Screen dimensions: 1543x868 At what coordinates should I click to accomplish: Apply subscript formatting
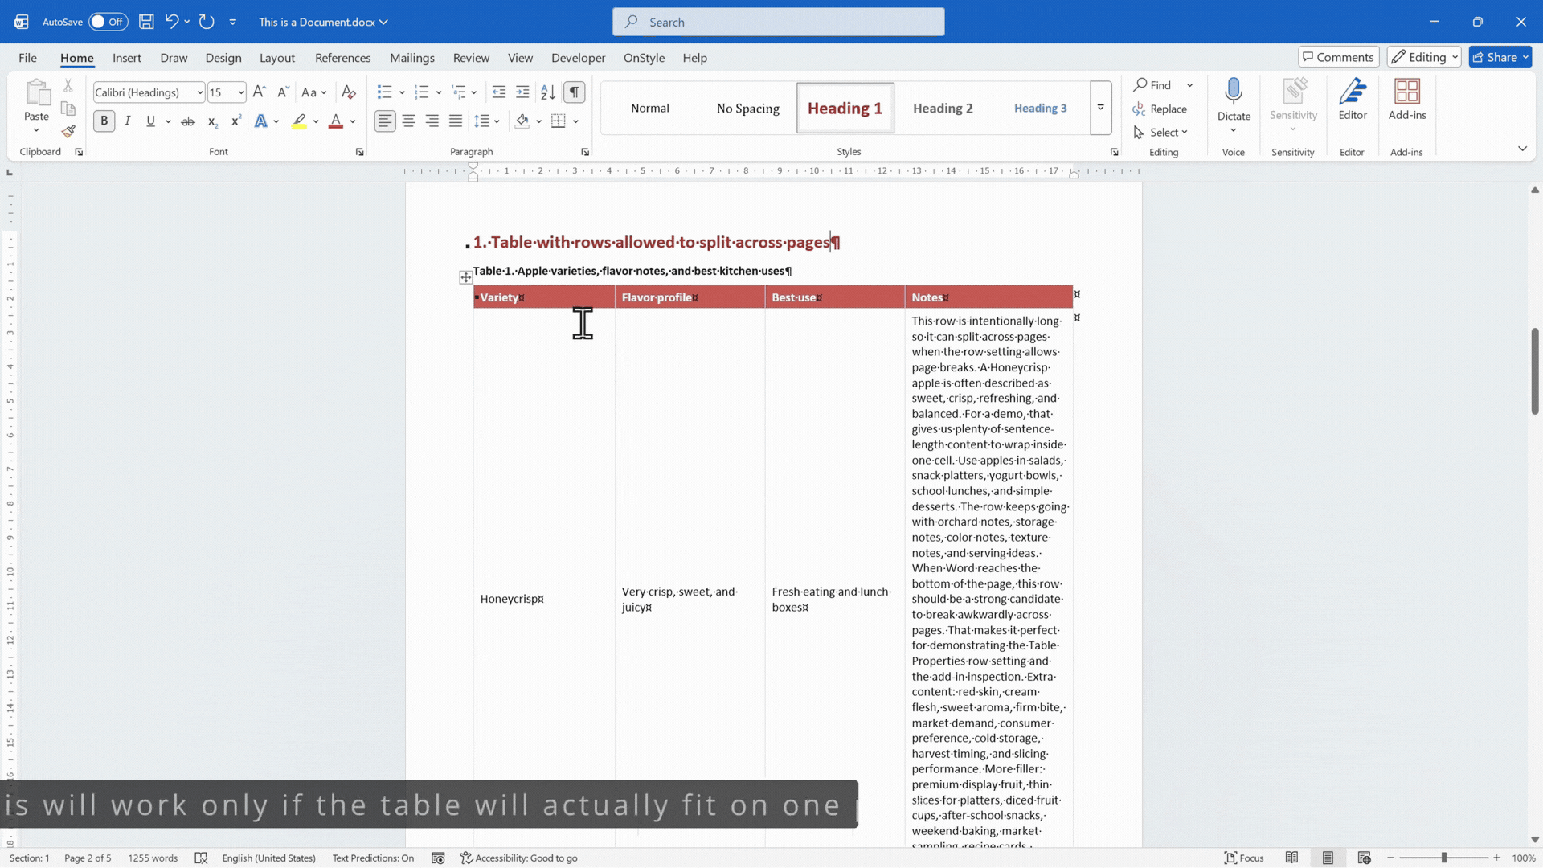click(x=212, y=121)
